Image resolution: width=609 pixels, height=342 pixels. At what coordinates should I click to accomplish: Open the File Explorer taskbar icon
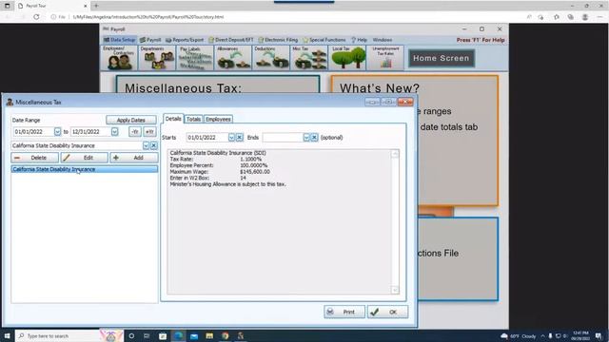209,335
